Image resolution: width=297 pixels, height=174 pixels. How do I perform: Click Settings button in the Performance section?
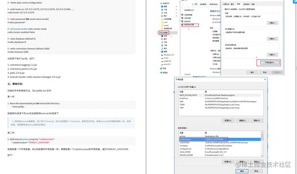point(272,23)
